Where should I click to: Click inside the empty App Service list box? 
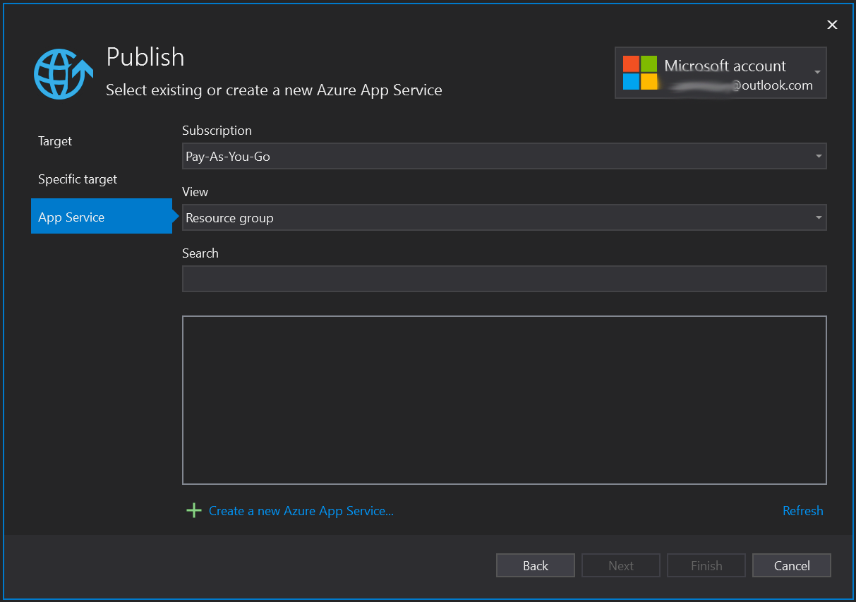coord(504,400)
